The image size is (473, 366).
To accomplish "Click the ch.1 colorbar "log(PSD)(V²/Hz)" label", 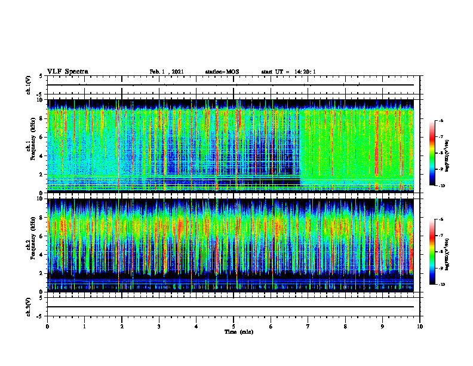I will [x=447, y=156].
